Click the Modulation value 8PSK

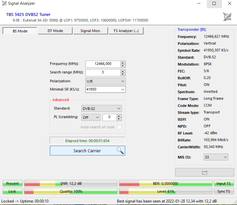(208, 64)
